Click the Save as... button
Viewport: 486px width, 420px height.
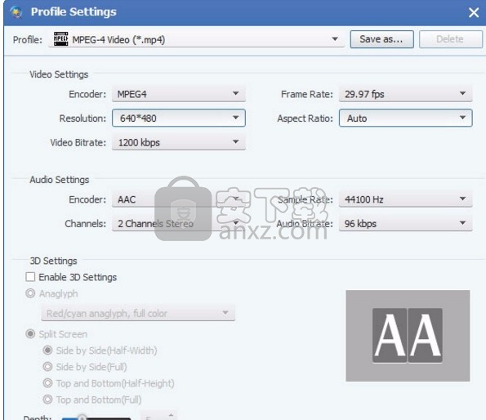coord(382,39)
